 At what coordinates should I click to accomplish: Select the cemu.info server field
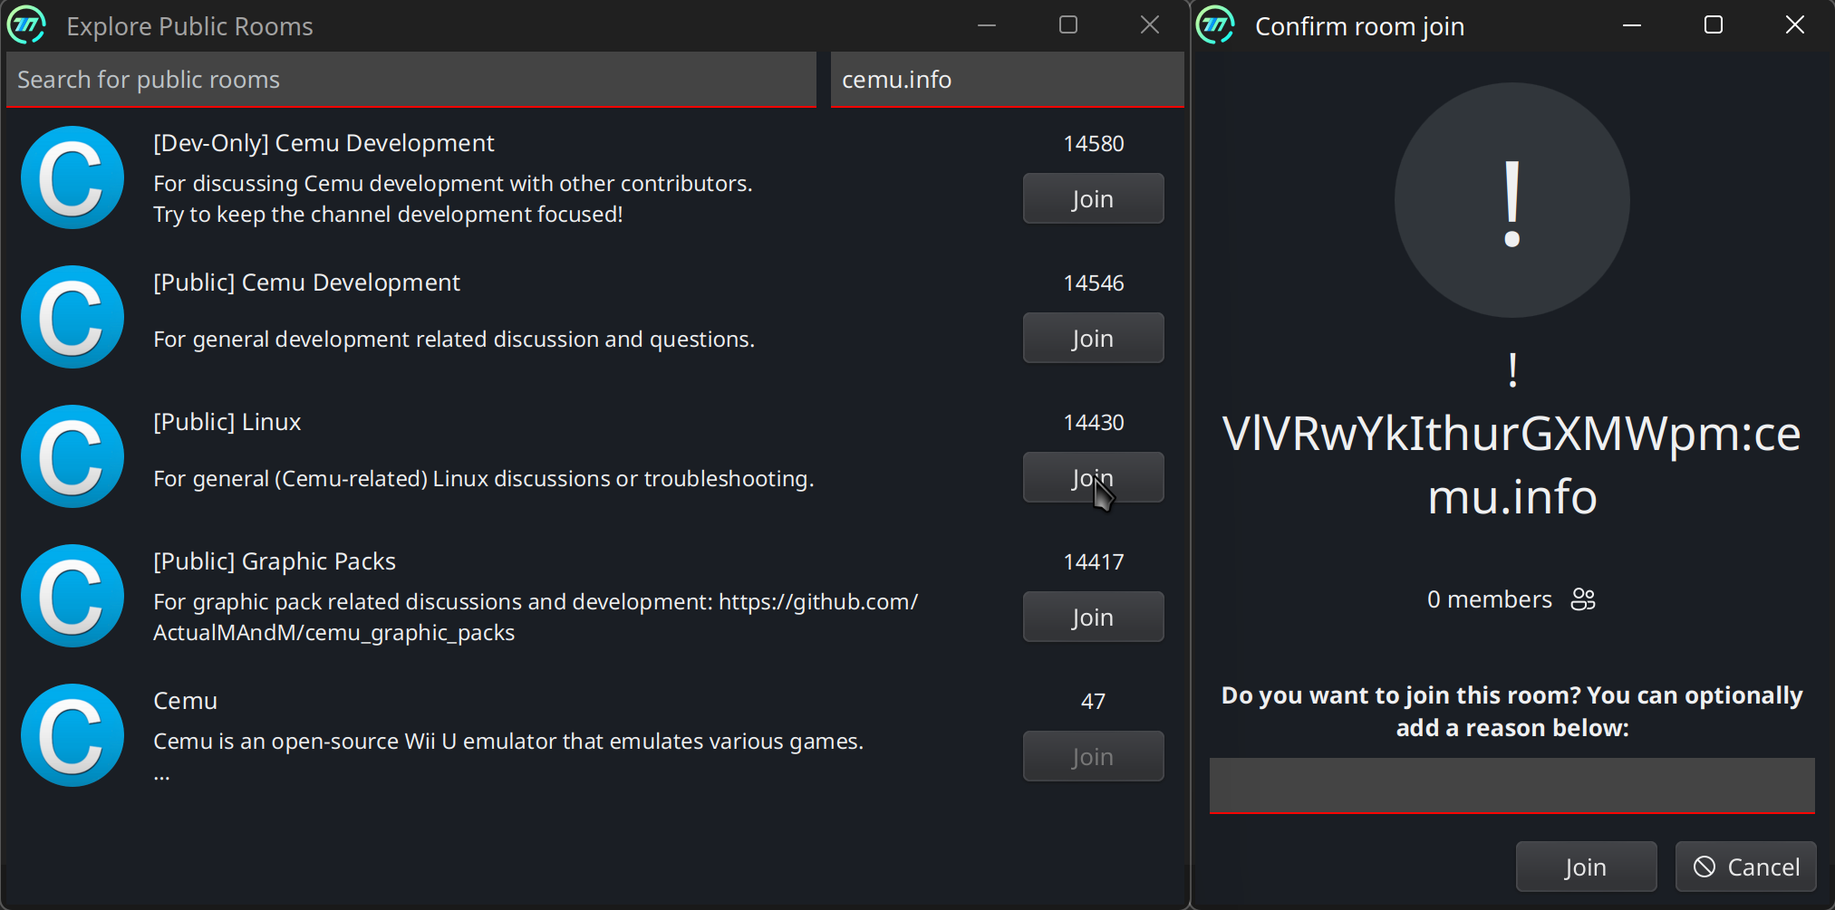click(1006, 80)
